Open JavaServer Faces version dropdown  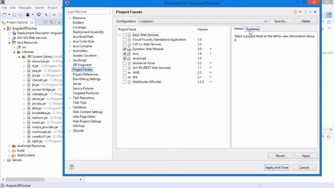coord(211,63)
